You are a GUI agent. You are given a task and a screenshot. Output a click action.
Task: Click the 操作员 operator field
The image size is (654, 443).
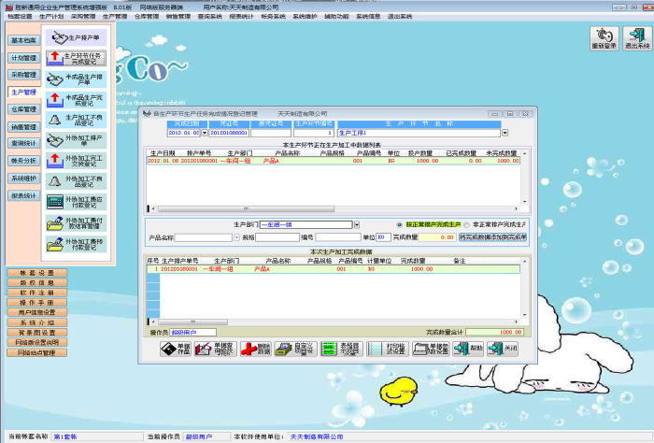(x=192, y=333)
